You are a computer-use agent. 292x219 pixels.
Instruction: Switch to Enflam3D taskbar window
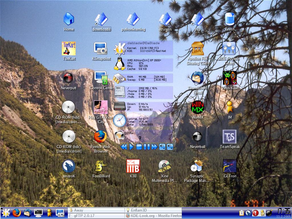[153, 210]
